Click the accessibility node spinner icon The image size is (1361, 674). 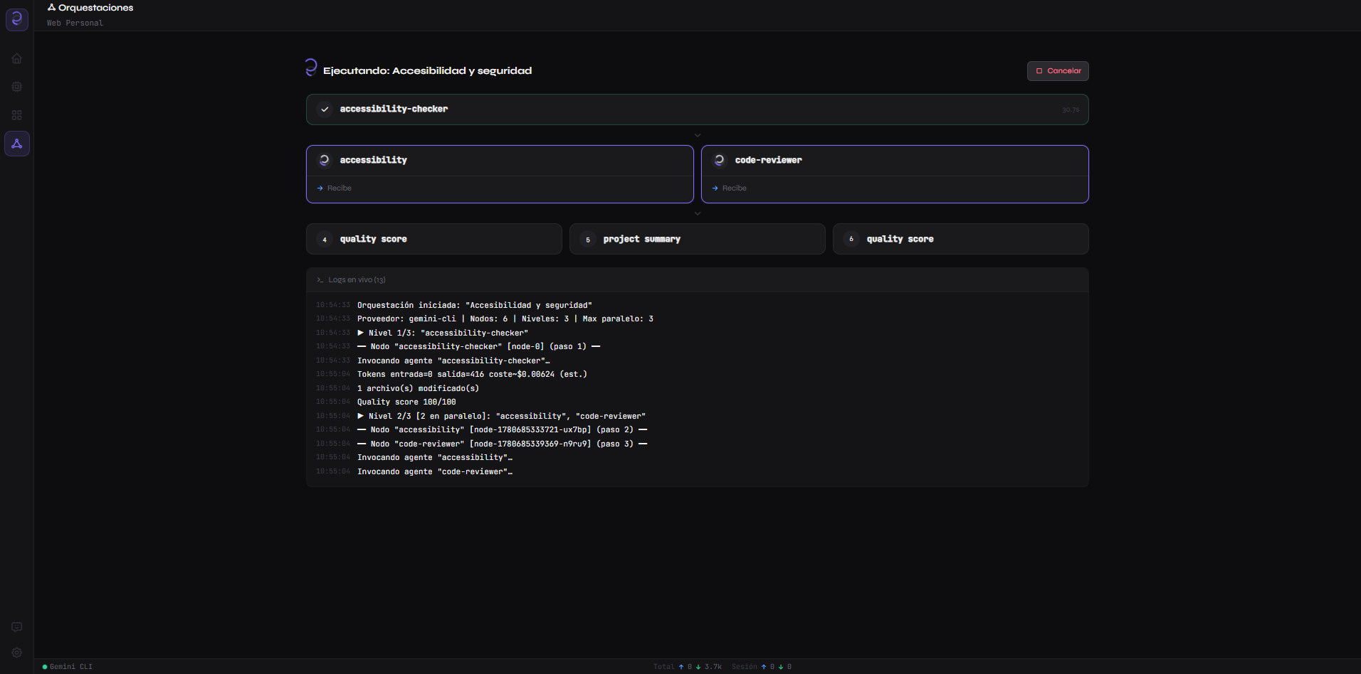(x=325, y=161)
